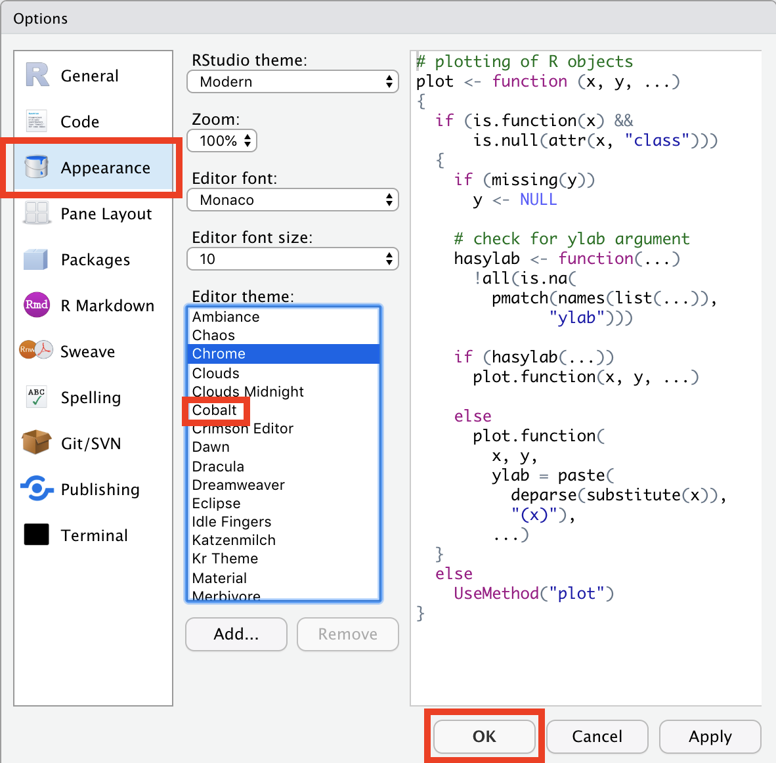Image resolution: width=776 pixels, height=763 pixels.
Task: Click the Publishing icon
Action: pos(36,489)
